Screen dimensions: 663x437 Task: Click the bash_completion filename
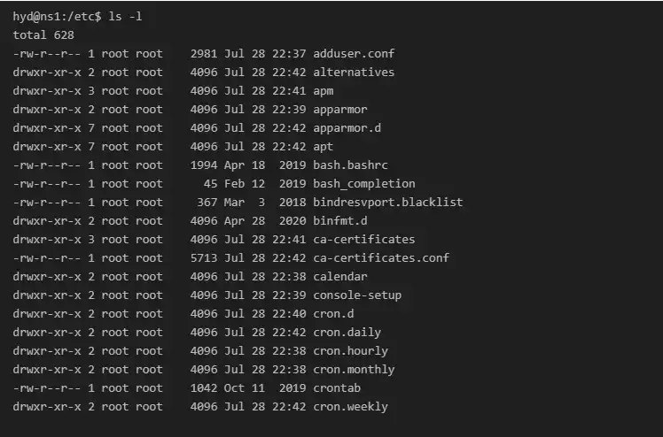click(363, 183)
